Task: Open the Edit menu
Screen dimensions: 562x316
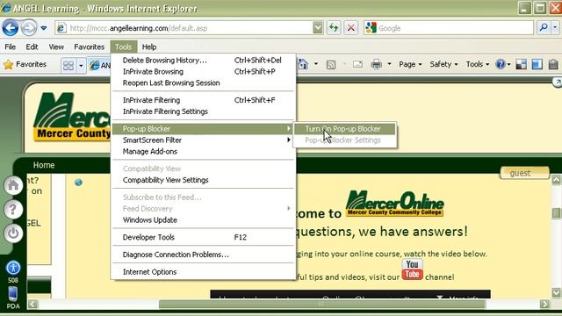Action: click(x=32, y=47)
